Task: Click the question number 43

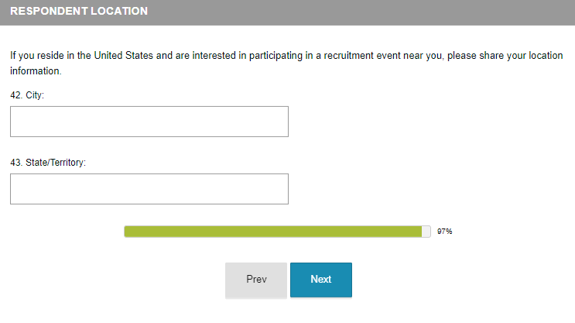Action: click(15, 163)
